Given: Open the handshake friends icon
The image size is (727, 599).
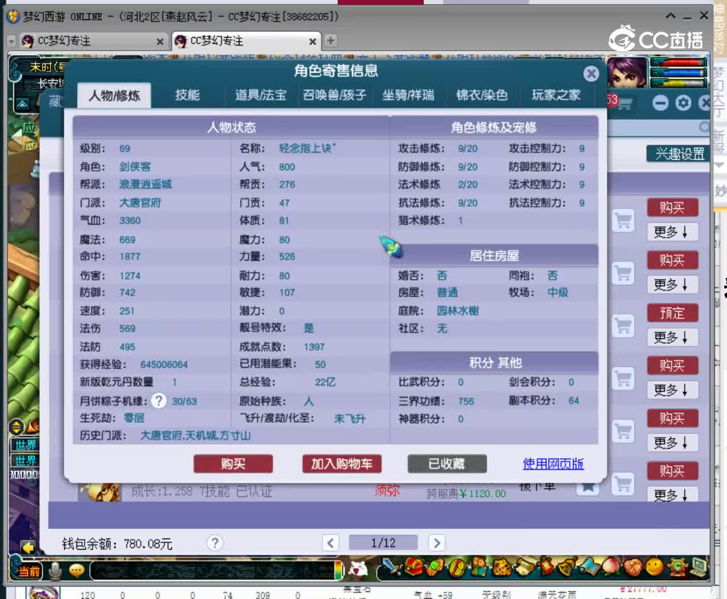Looking at the screenshot, I should tap(633, 567).
